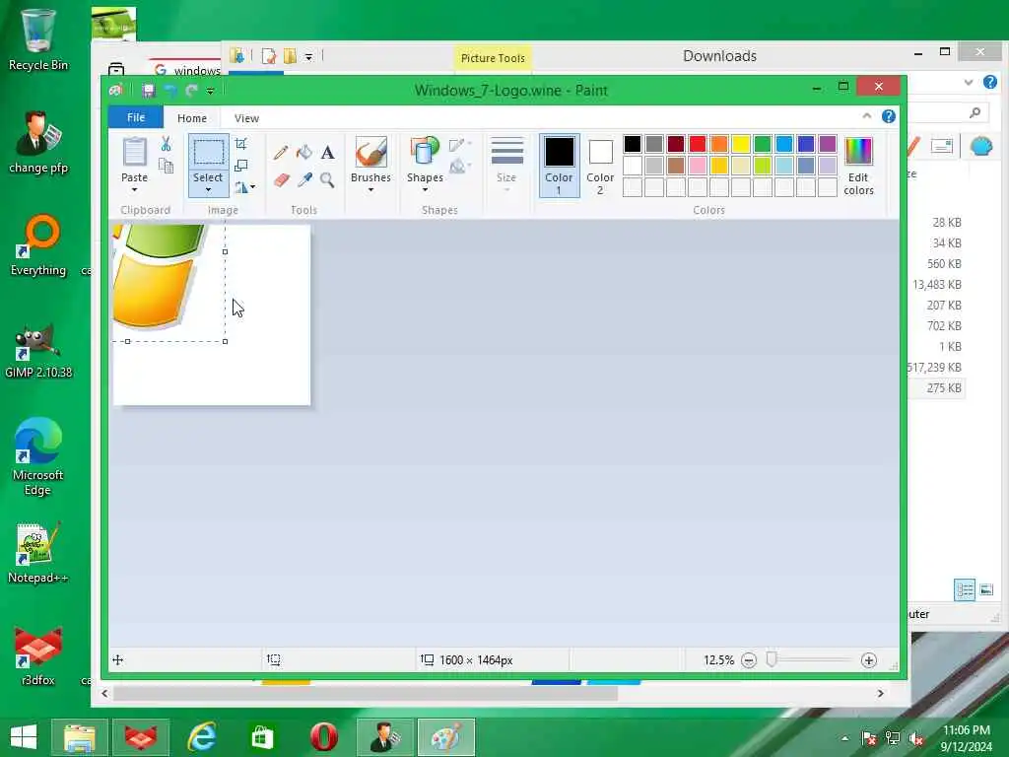The width and height of the screenshot is (1009, 757).
Task: Click the Copy icon in Clipboard group
Action: [166, 166]
